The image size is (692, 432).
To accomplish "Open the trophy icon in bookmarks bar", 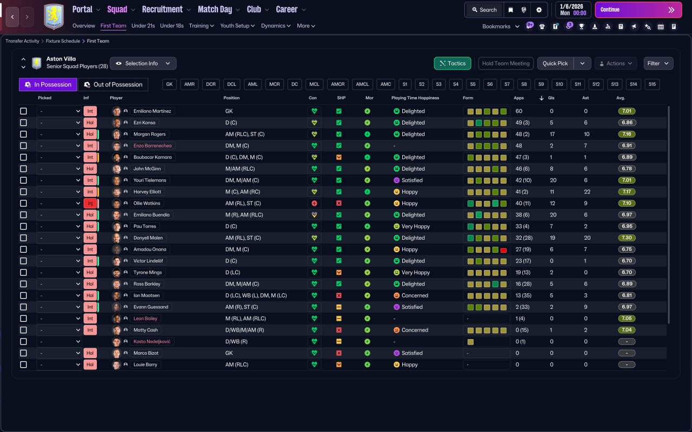I will (582, 26).
